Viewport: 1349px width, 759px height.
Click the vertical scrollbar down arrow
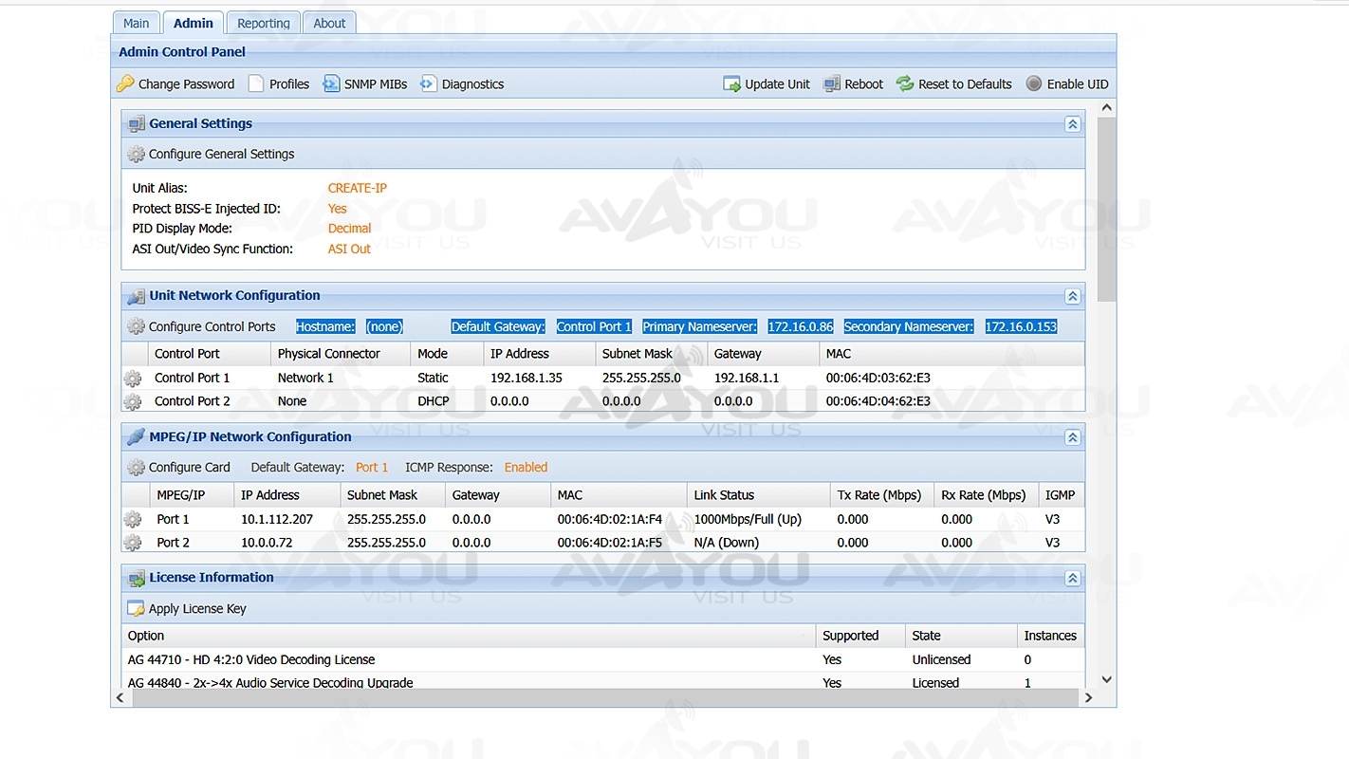click(1106, 679)
